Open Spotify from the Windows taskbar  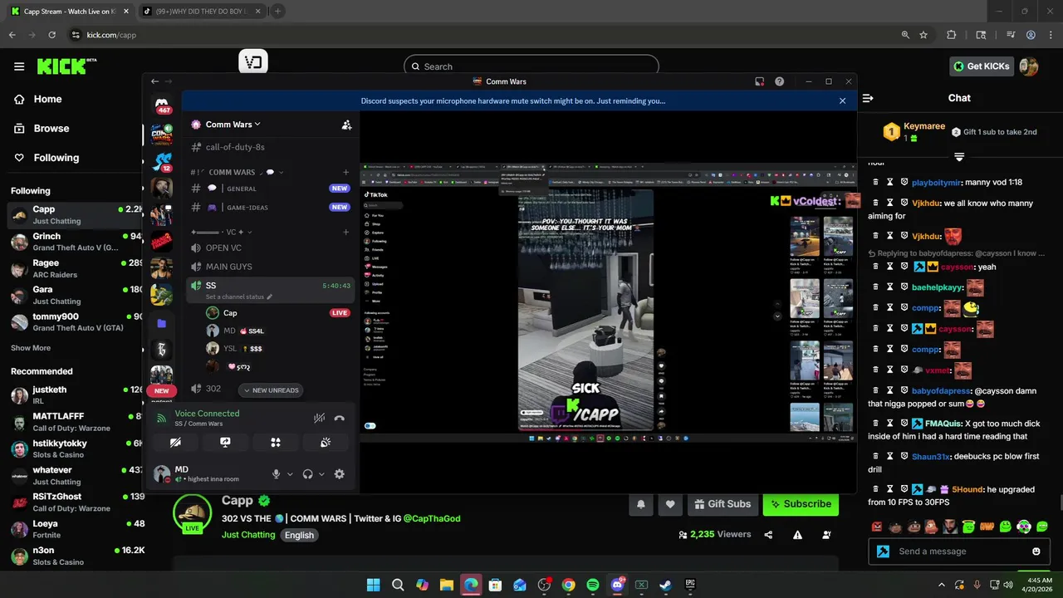pos(593,585)
